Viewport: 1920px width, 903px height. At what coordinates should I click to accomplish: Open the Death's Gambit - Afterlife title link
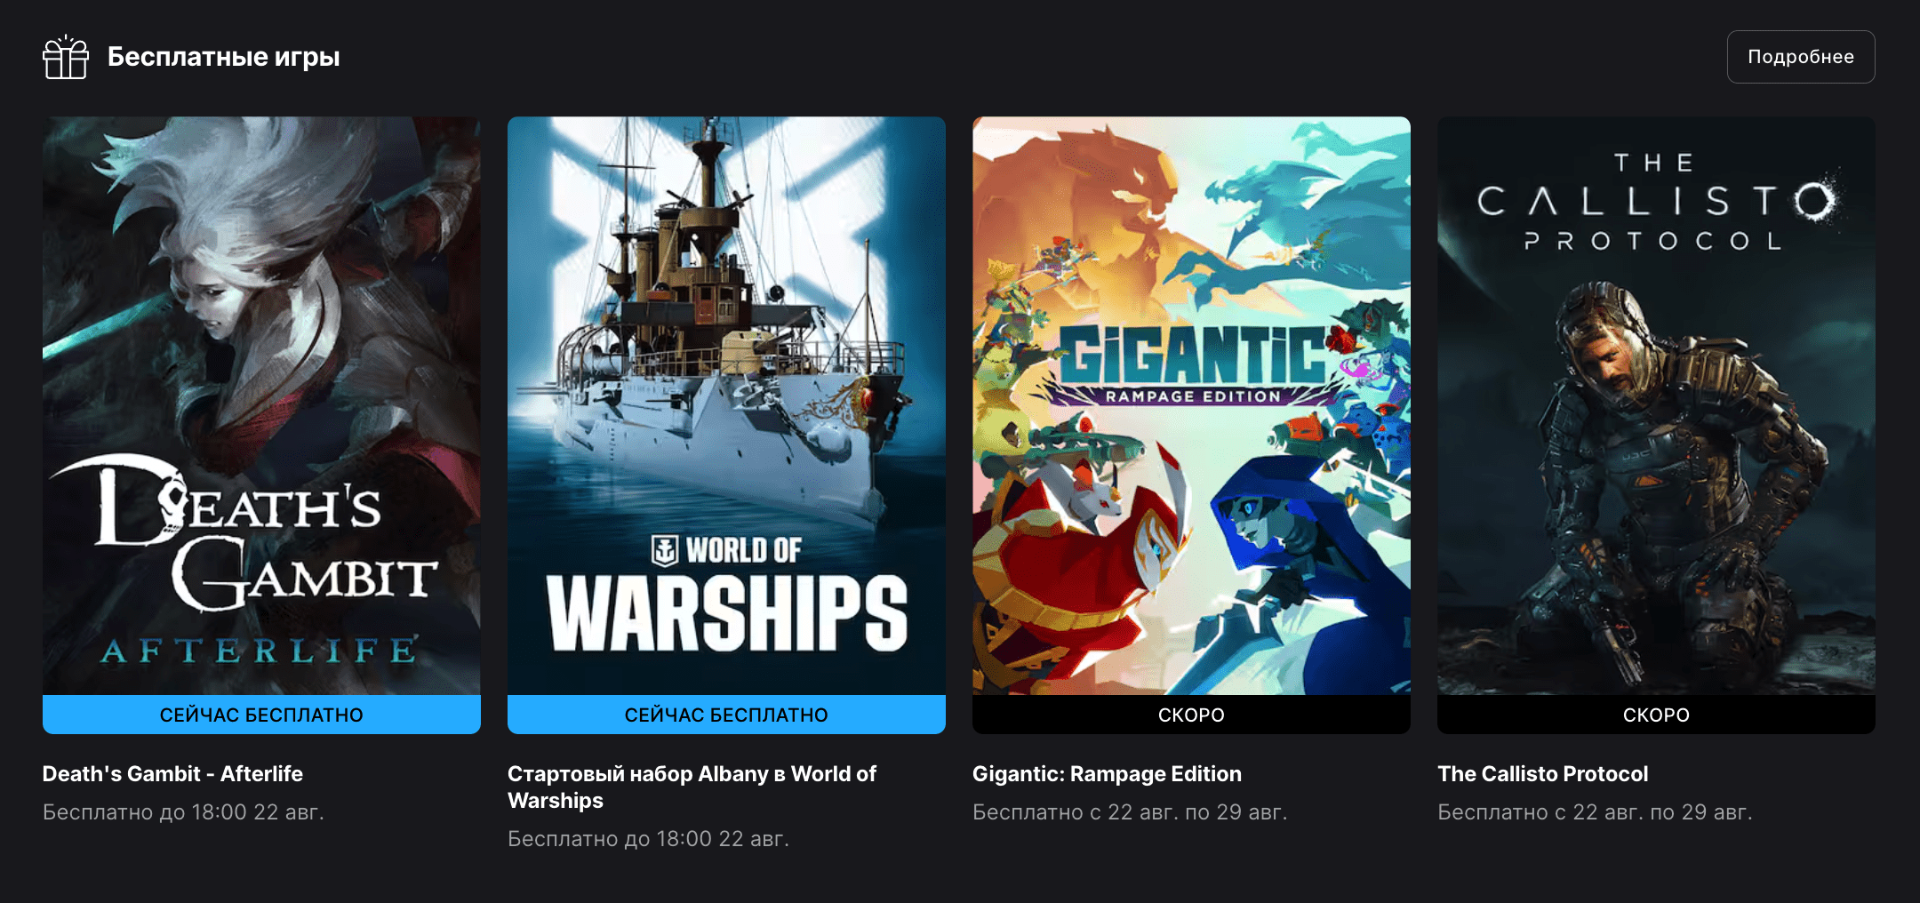click(172, 774)
